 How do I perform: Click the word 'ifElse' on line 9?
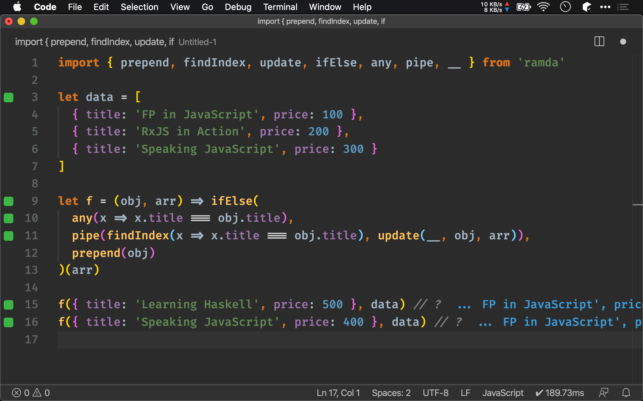tap(232, 201)
